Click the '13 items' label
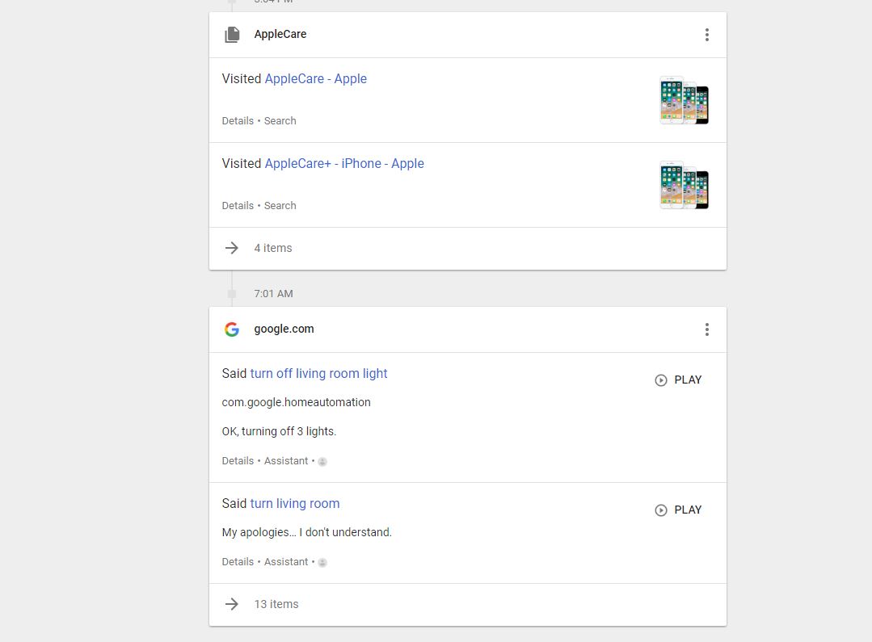The width and height of the screenshot is (872, 642). click(x=276, y=604)
